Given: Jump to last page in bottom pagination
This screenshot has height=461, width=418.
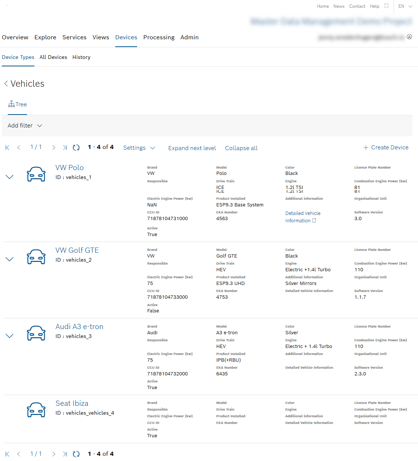Looking at the screenshot, I should coord(65,454).
